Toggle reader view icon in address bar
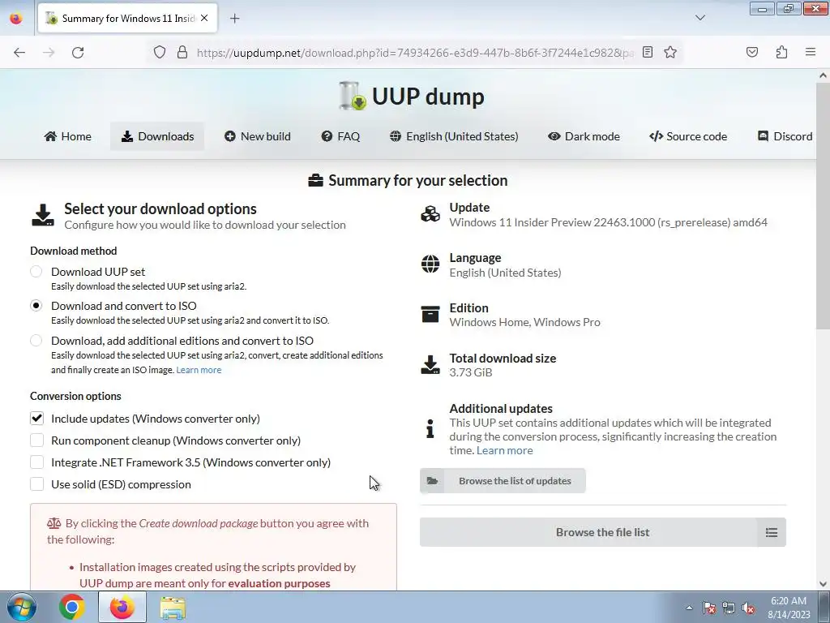The height and width of the screenshot is (623, 830). pyautogui.click(x=648, y=52)
